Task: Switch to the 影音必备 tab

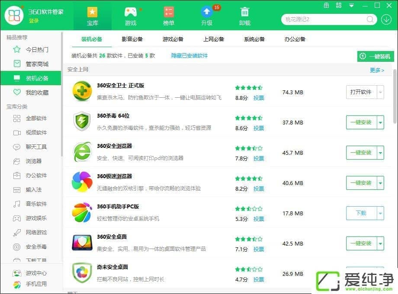Action: tap(132, 39)
